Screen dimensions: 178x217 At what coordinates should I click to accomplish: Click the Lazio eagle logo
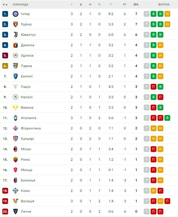[16, 87]
